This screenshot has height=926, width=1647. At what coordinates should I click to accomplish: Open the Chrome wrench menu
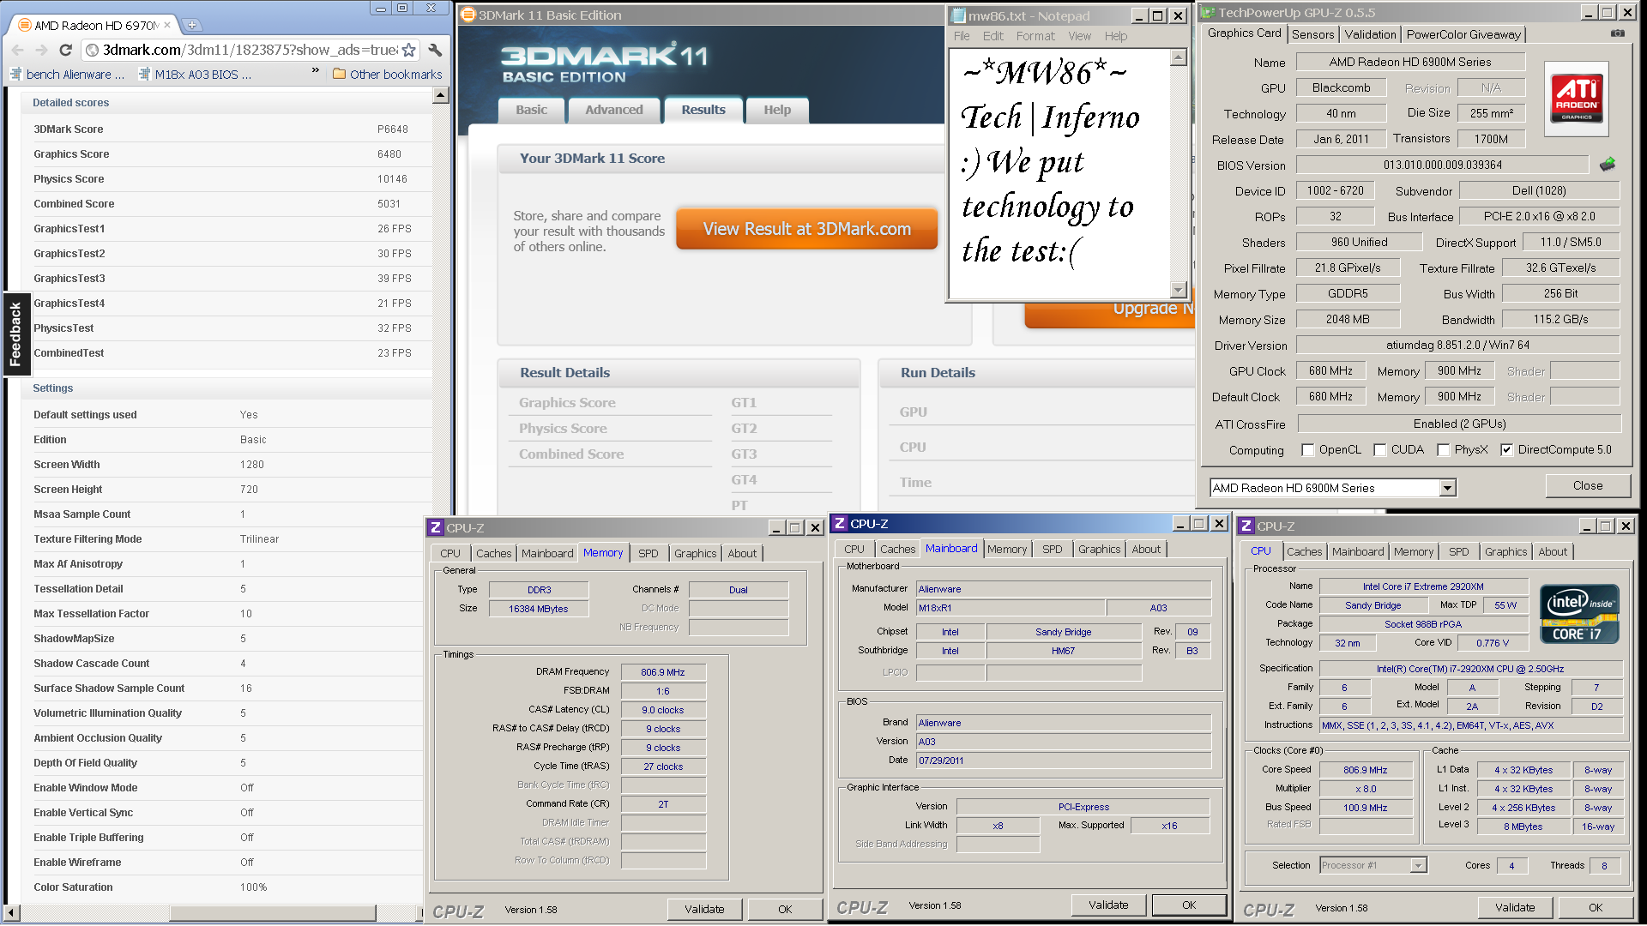435,51
